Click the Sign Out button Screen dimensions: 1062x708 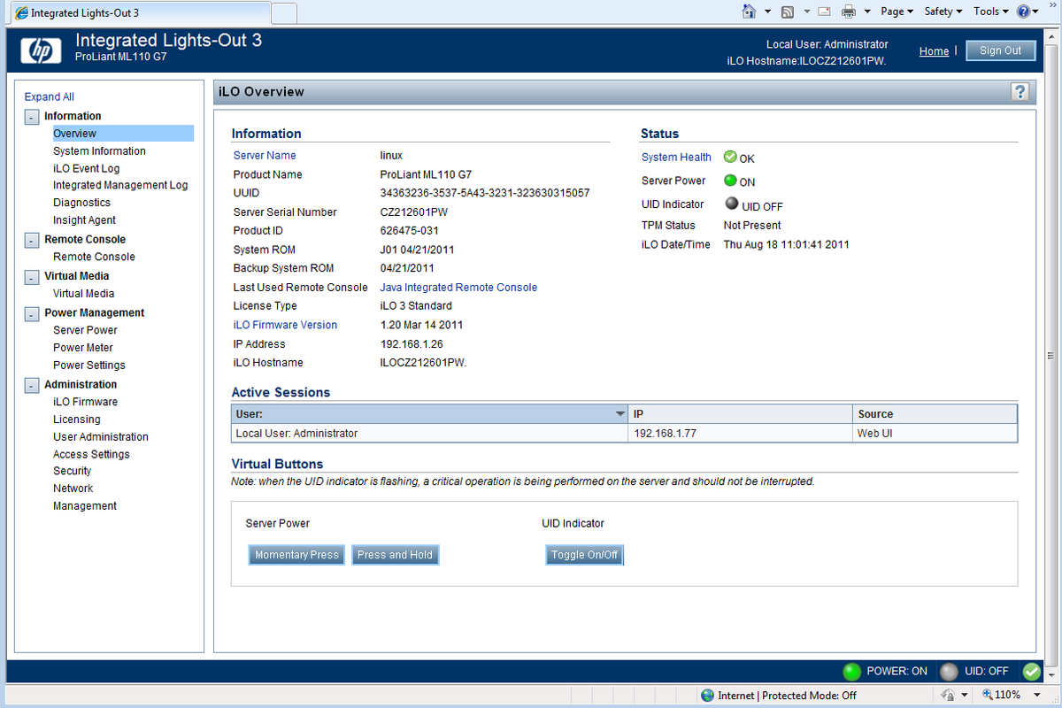click(1000, 50)
